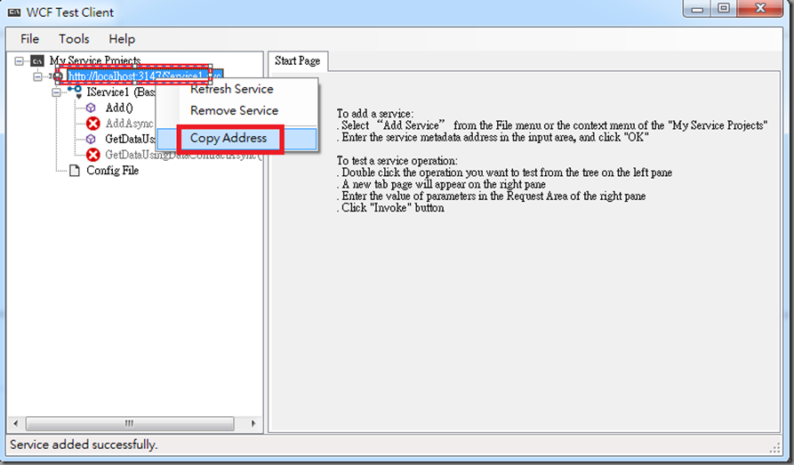Select the GetDataUsingDataContractAsync operation
This screenshot has width=794, height=465.
click(183, 155)
